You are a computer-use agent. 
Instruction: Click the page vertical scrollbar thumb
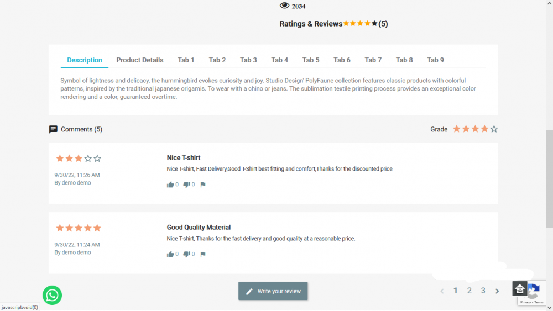click(x=550, y=178)
